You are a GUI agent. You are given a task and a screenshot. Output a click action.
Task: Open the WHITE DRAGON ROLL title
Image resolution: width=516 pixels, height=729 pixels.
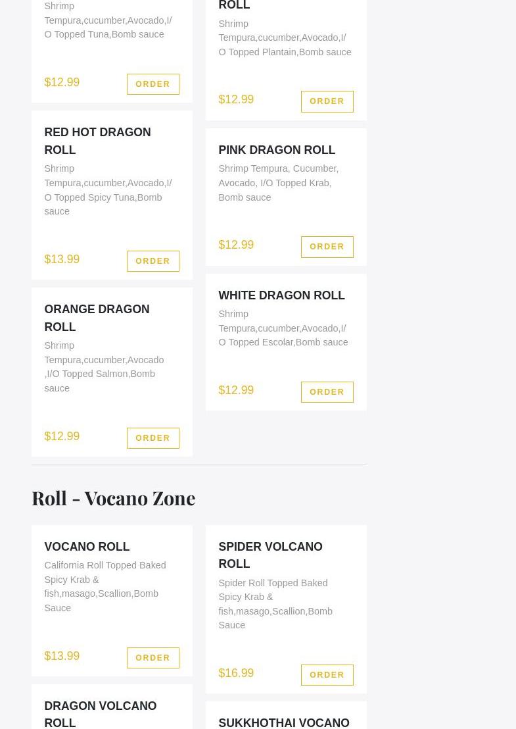(281, 295)
